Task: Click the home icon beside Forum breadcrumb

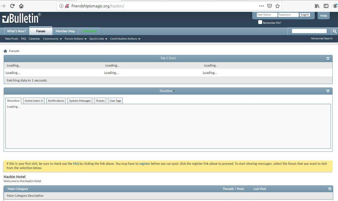Action: tap(5, 51)
